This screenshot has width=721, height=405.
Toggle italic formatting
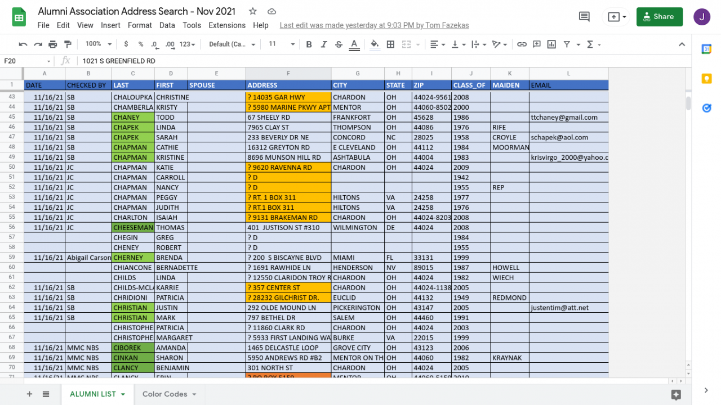pos(324,44)
